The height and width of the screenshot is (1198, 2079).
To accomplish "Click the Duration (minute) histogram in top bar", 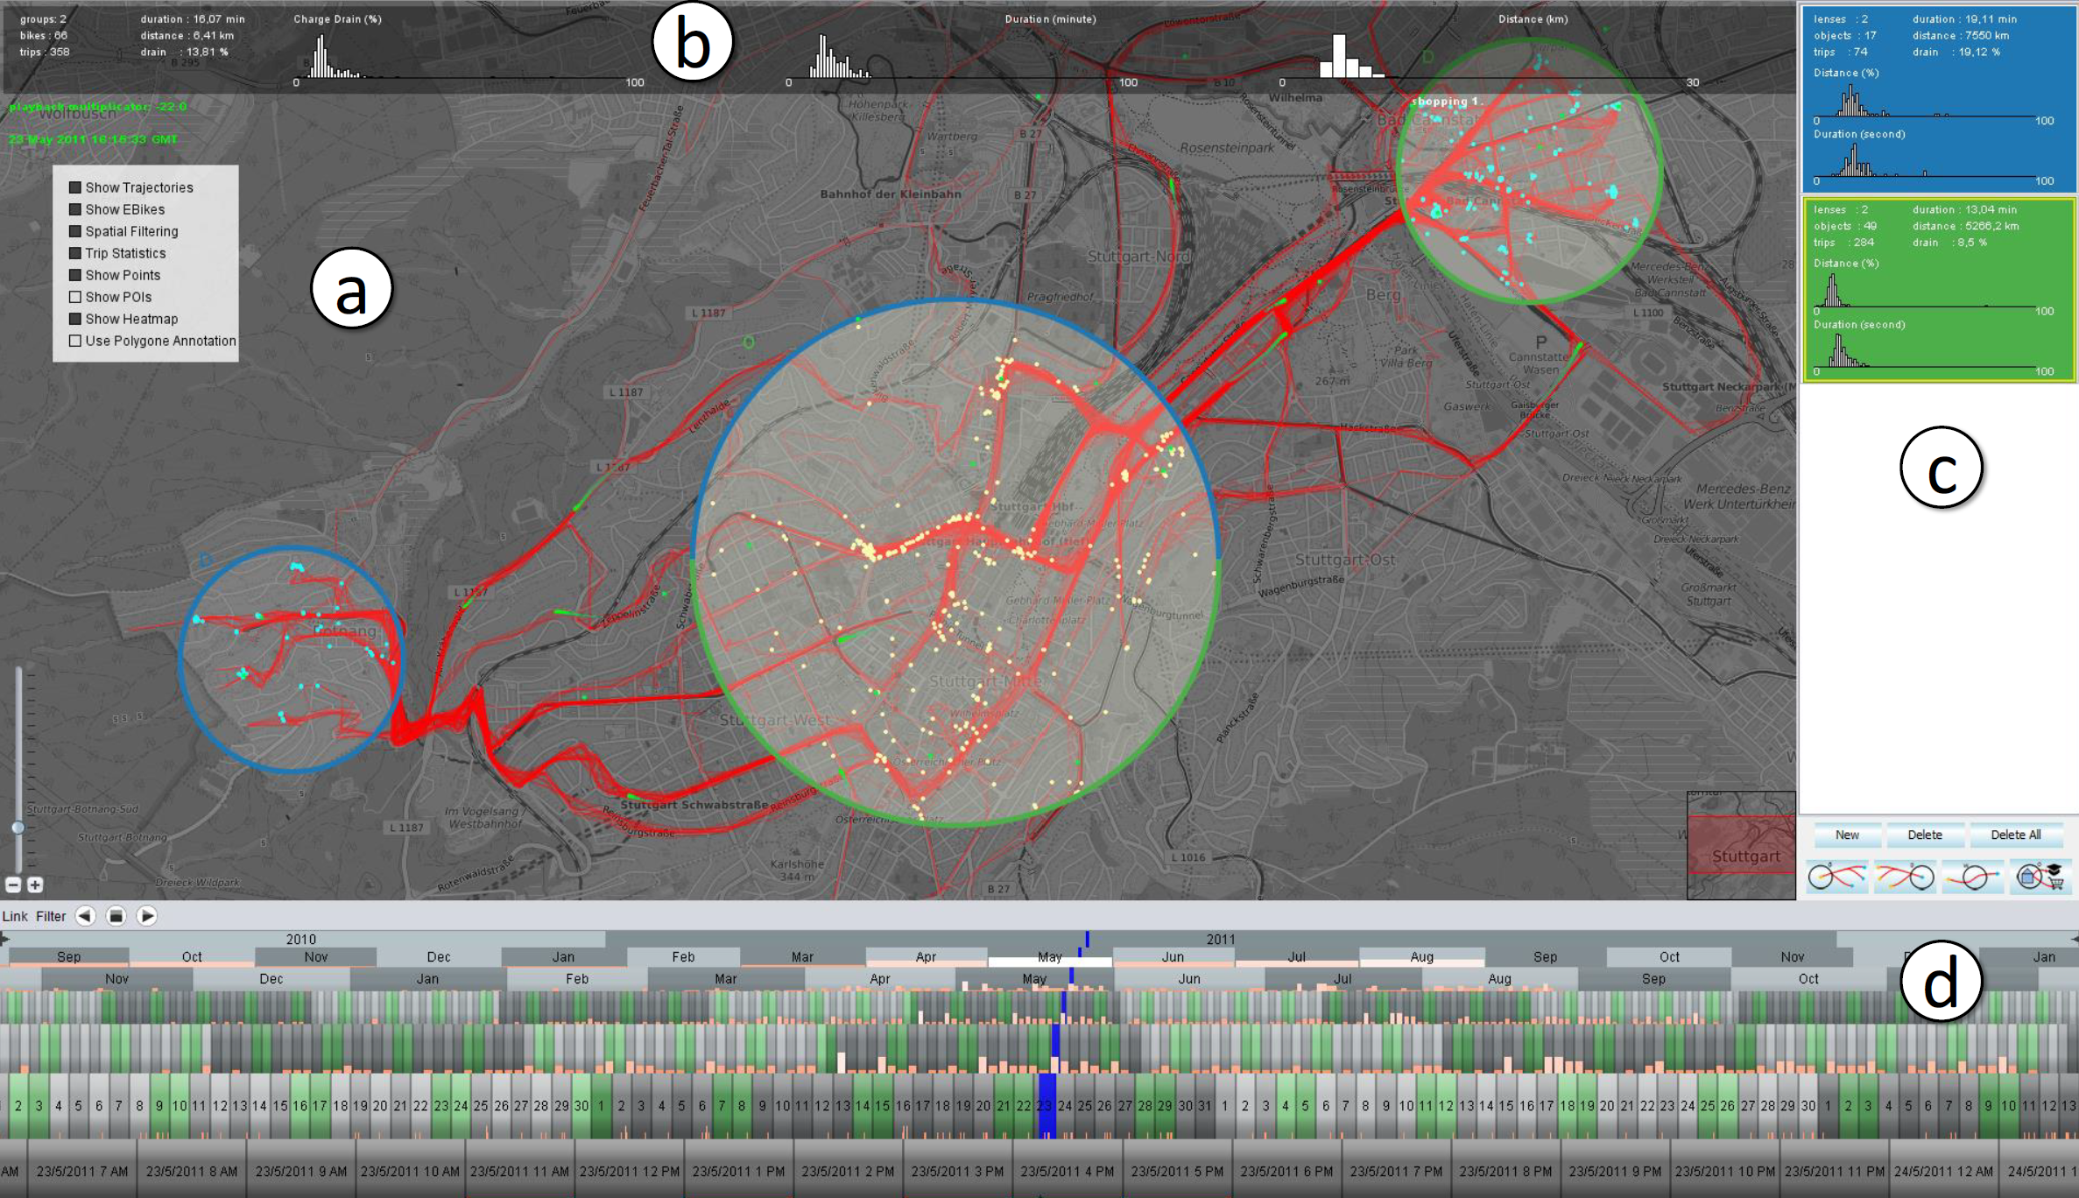I will click(962, 57).
